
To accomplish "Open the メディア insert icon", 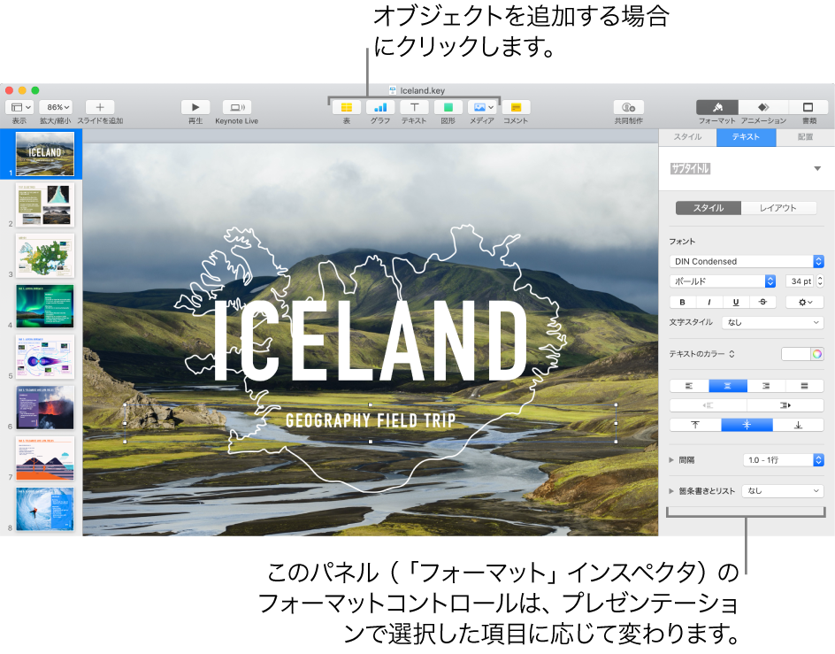I will pos(480,107).
